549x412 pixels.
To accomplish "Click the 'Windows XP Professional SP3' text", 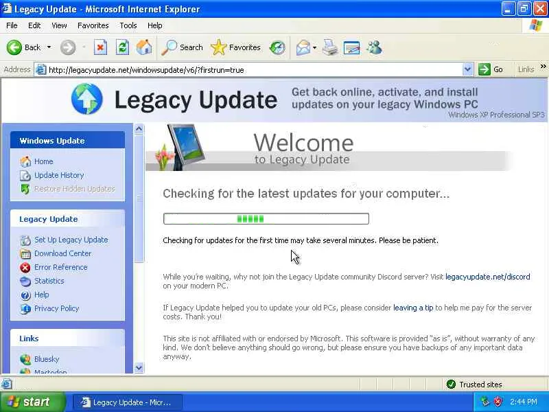I will [x=496, y=115].
